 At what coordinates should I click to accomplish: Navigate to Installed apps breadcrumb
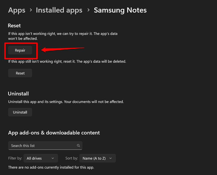(59, 10)
